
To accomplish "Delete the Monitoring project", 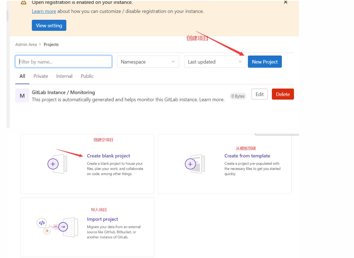I will tap(283, 94).
